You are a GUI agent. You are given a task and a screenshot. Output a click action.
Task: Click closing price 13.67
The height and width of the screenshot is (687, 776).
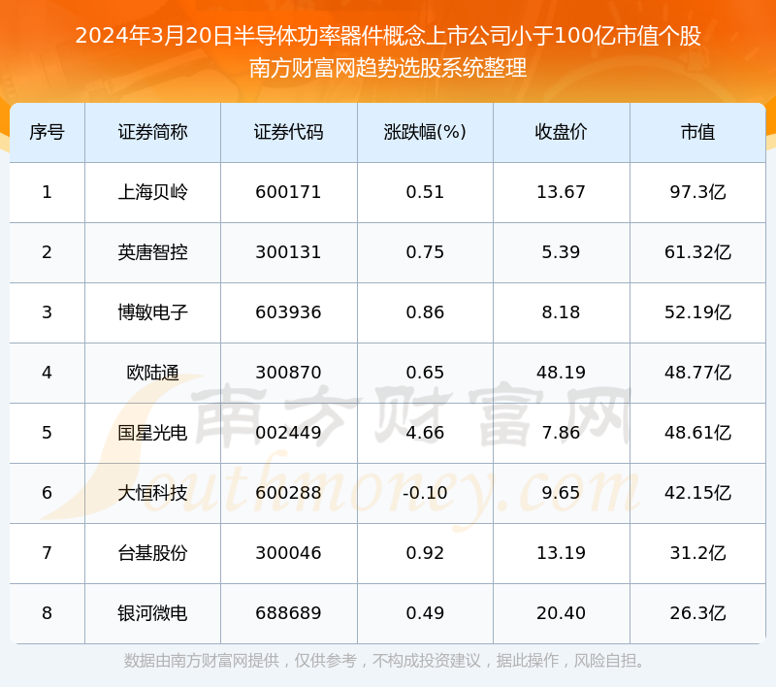(561, 192)
